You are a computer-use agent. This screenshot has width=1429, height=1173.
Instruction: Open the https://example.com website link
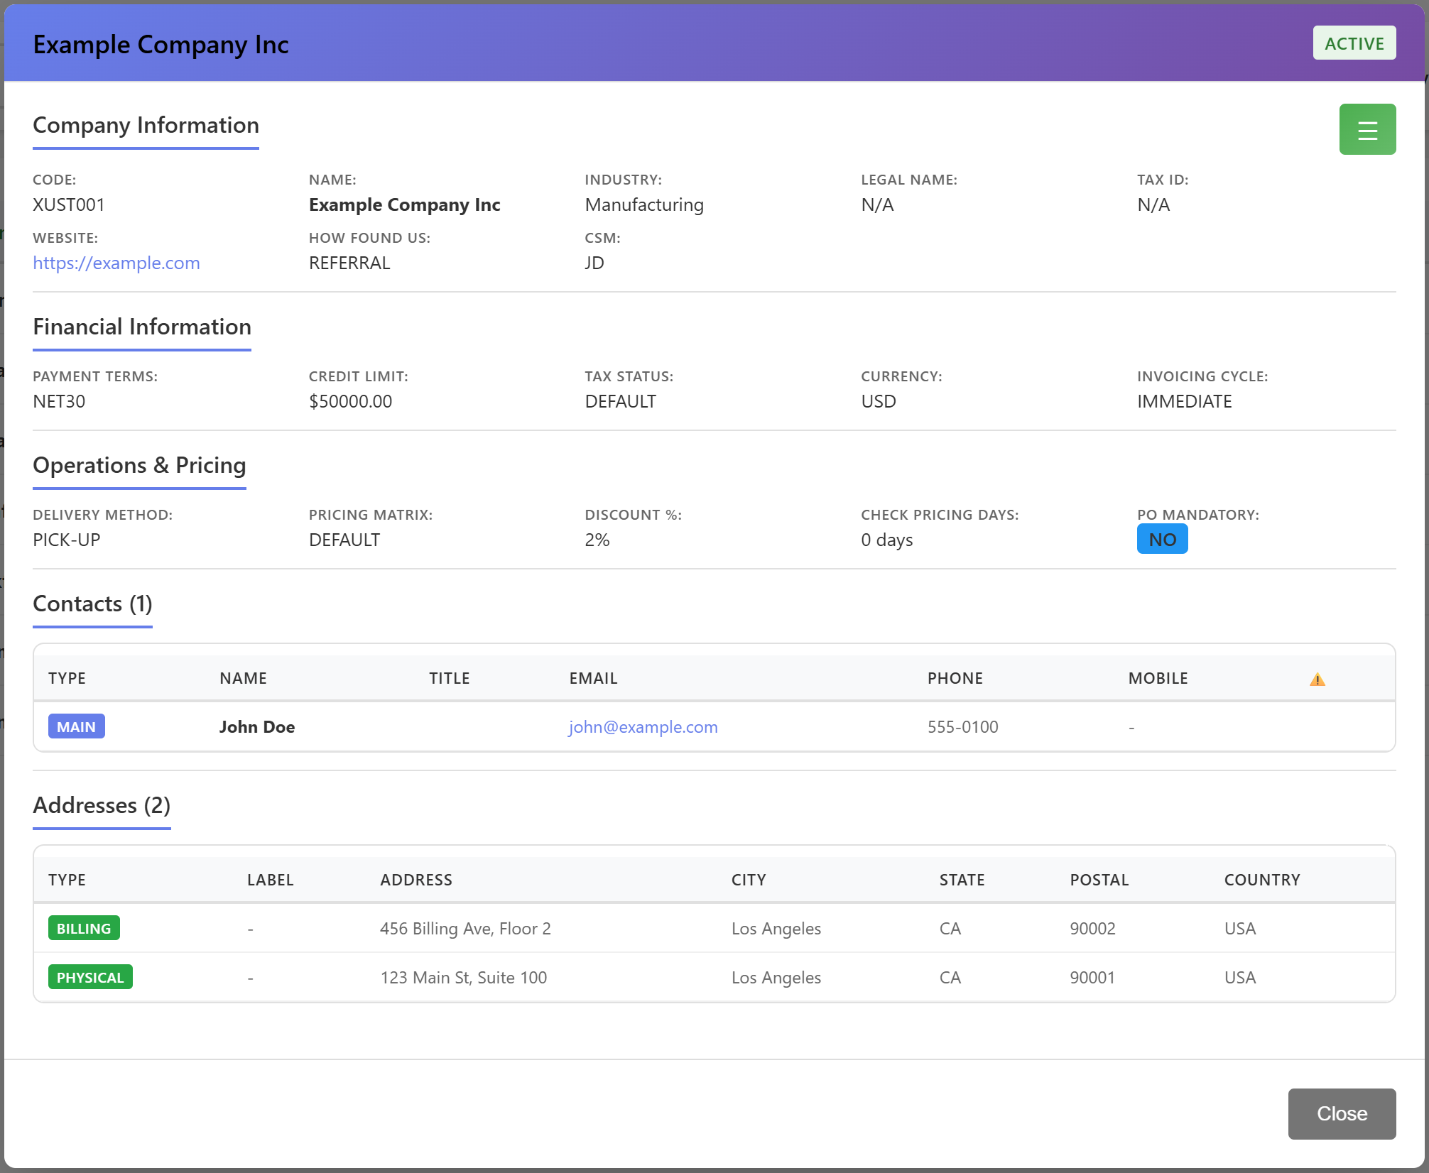(x=116, y=263)
